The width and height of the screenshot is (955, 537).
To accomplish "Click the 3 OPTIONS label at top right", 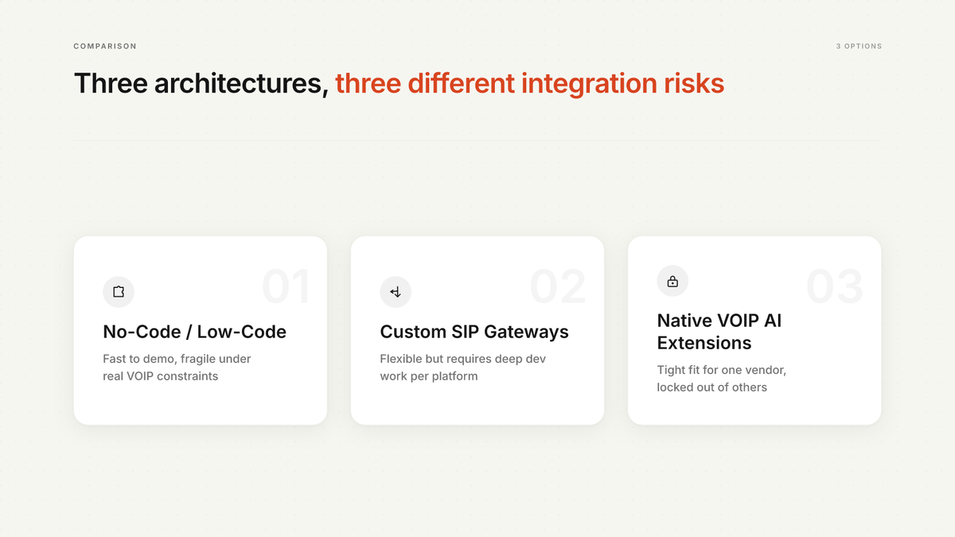I will 859,46.
